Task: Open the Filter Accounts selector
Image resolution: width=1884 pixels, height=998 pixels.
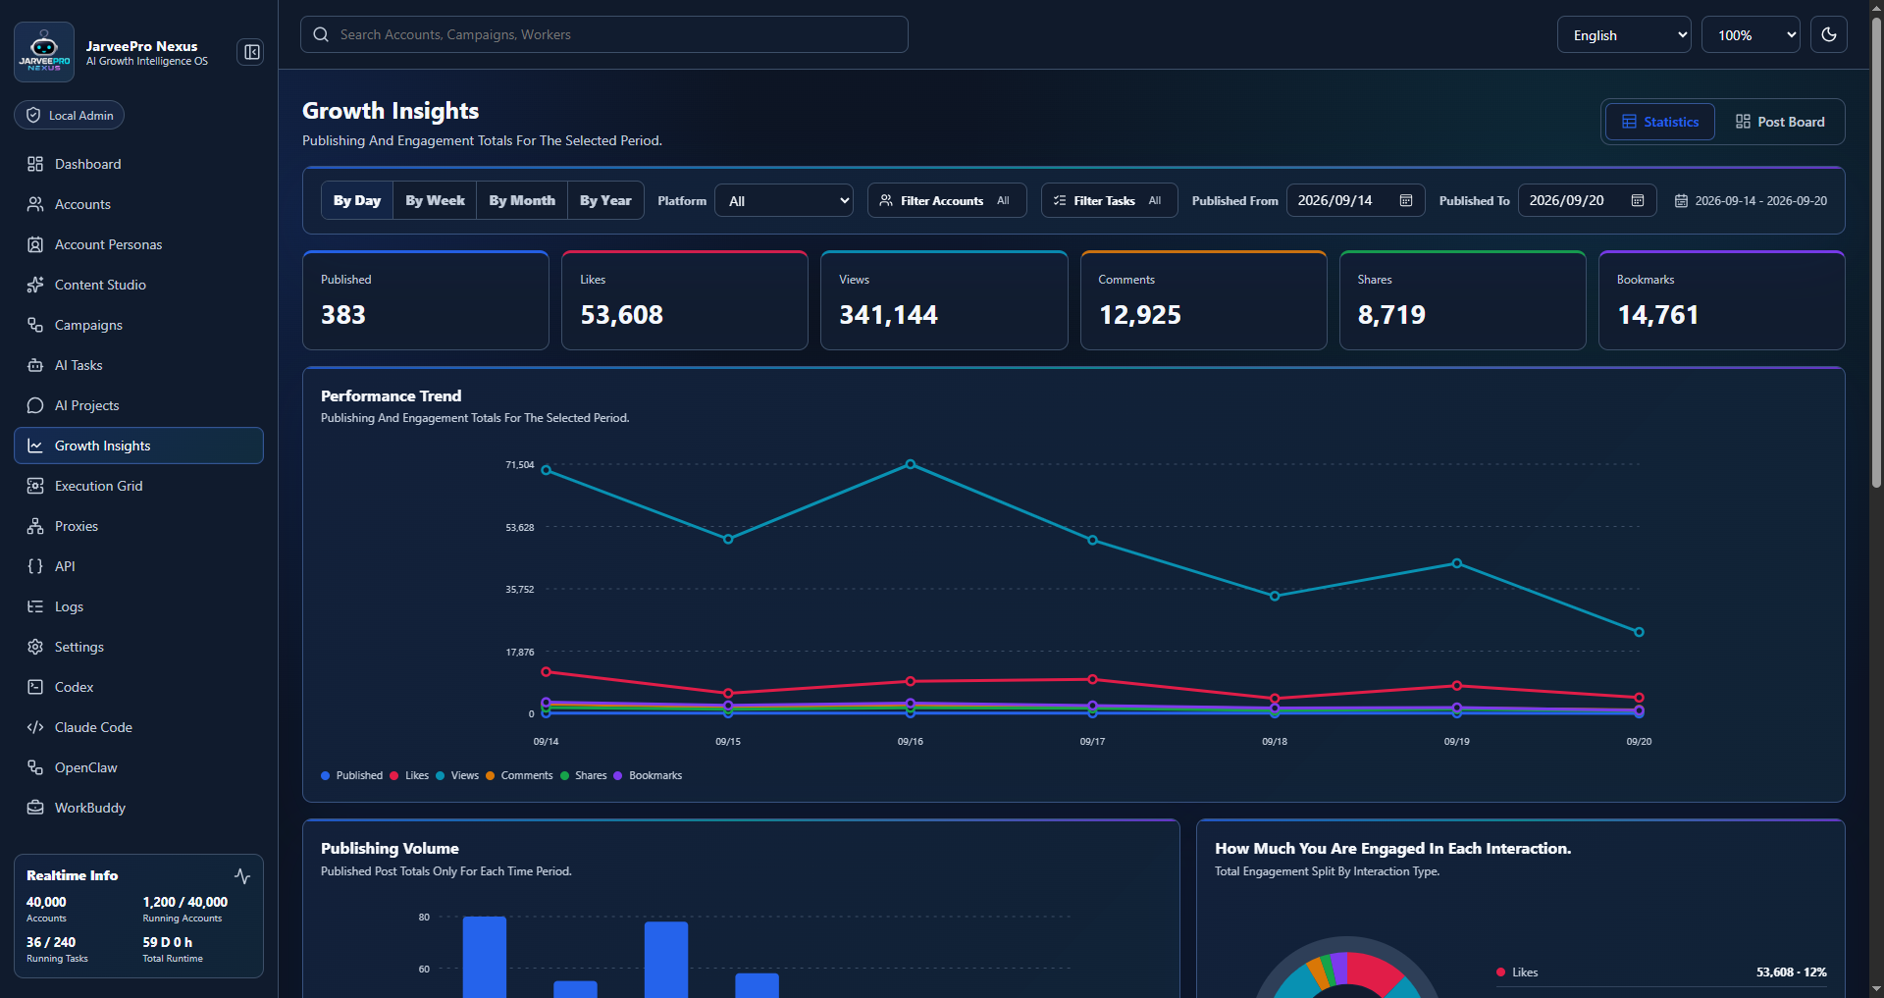Action: coord(947,200)
